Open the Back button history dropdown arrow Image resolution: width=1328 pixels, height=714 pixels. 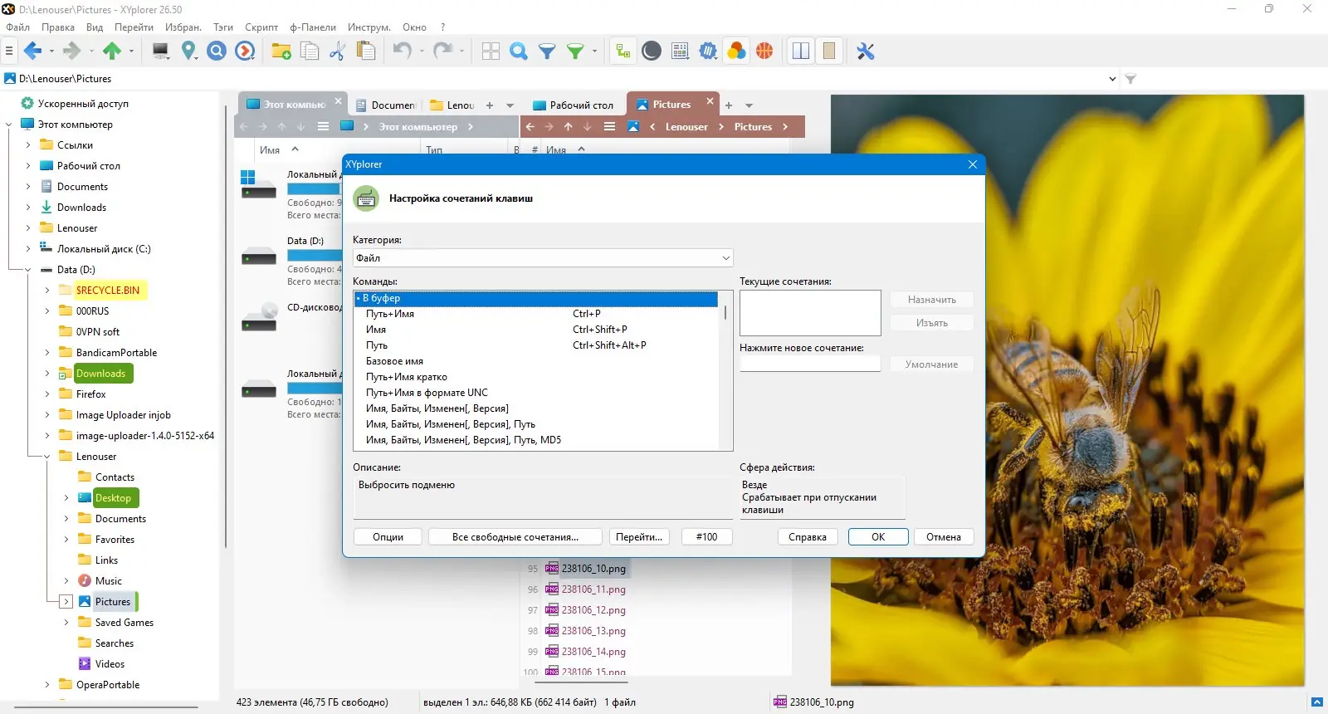tap(51, 51)
